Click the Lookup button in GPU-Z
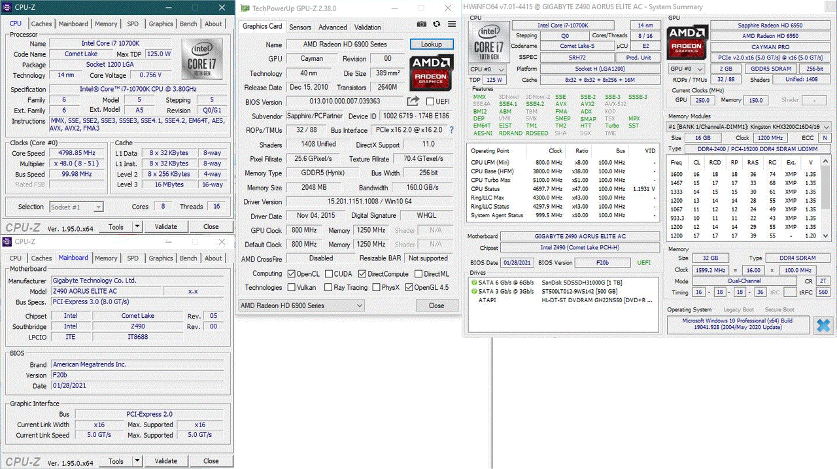This screenshot has width=837, height=469. pos(432,44)
